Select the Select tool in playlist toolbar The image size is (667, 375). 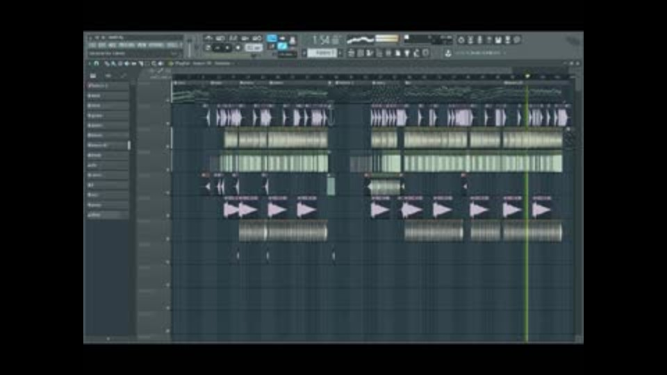pos(147,63)
